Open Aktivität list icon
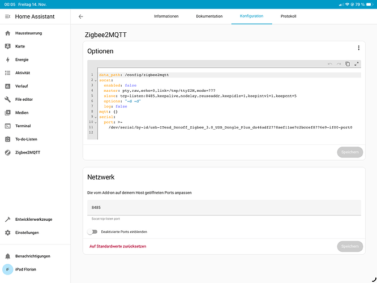Screen dimensions: 377x283 [x=8, y=73]
